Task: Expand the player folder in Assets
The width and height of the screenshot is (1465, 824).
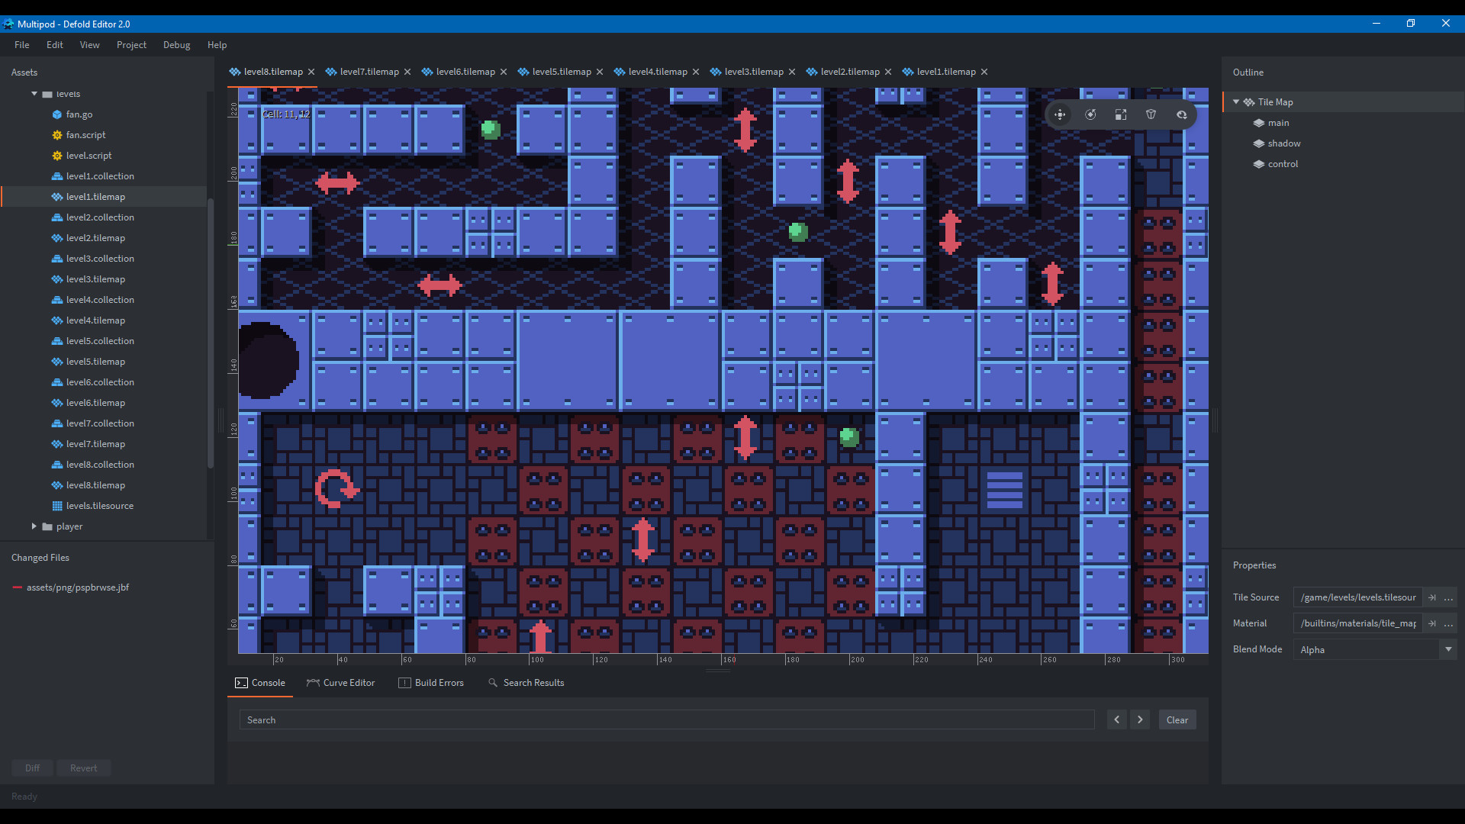Action: 34,526
